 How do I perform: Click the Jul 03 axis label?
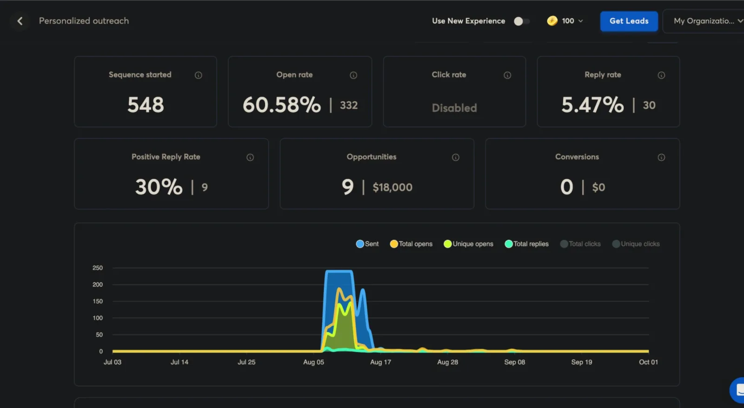[112, 362]
